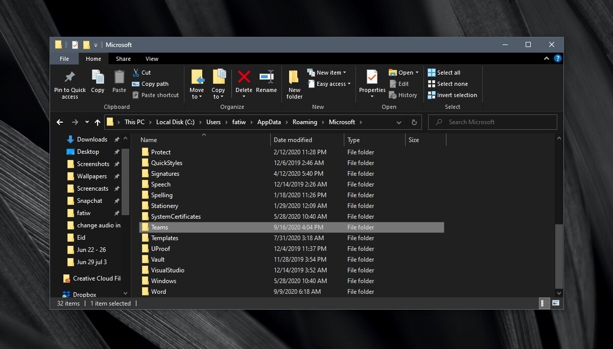Screen dimensions: 613x349
Task: Expand the address bar history dropdown
Action: pos(399,122)
